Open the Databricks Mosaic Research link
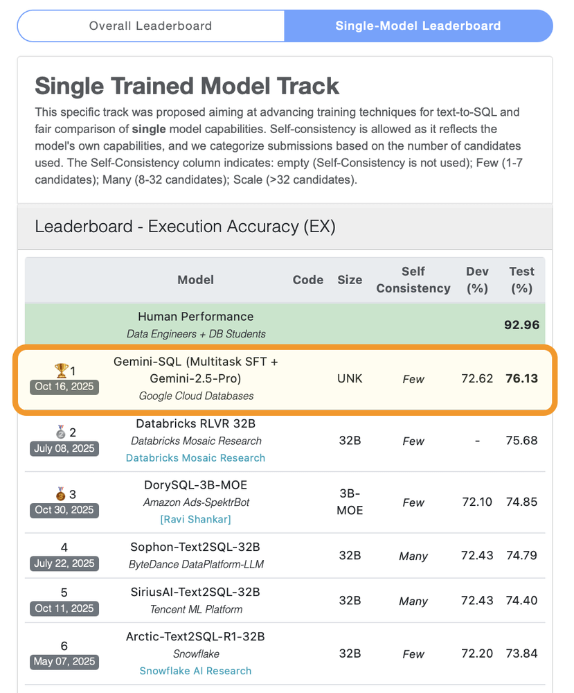 (x=195, y=458)
